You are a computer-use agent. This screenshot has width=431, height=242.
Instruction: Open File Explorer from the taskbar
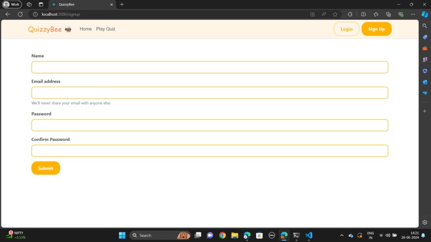coord(235,236)
